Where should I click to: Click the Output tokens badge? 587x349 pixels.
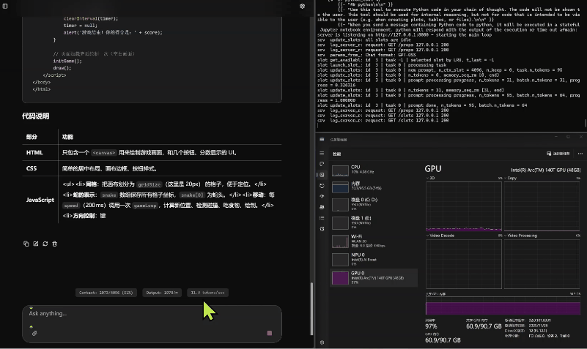[x=162, y=293]
